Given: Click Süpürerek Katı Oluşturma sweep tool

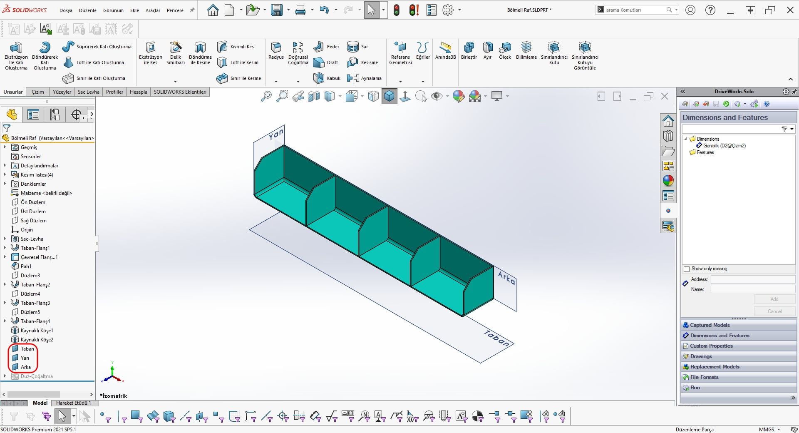Looking at the screenshot, I should (97, 47).
